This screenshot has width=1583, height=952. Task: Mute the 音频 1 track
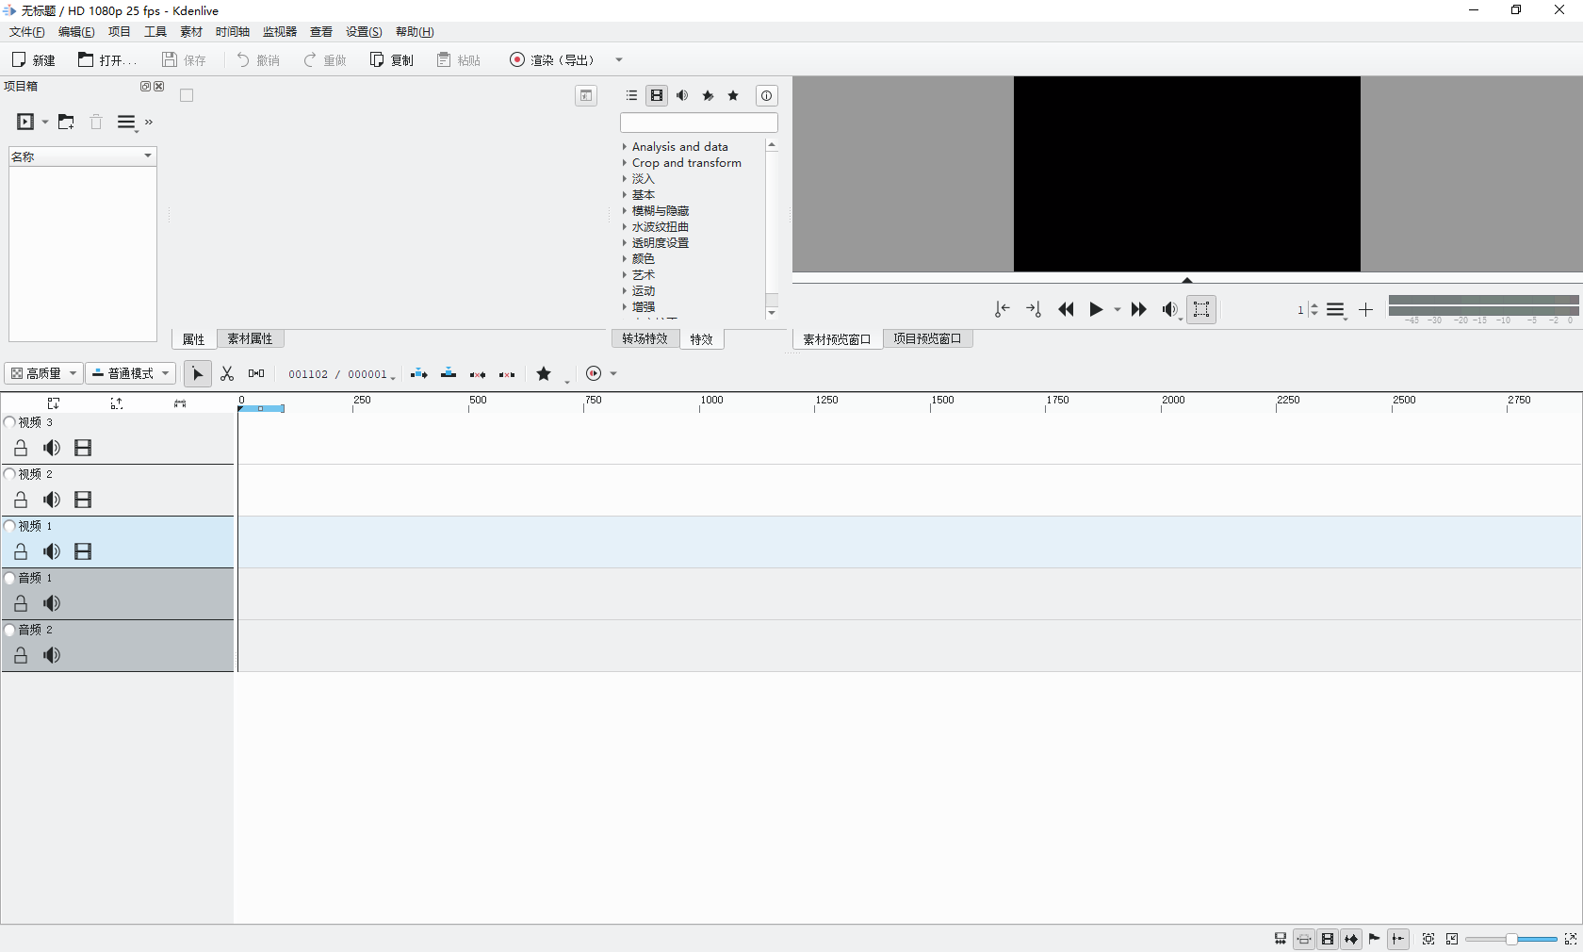click(x=52, y=603)
